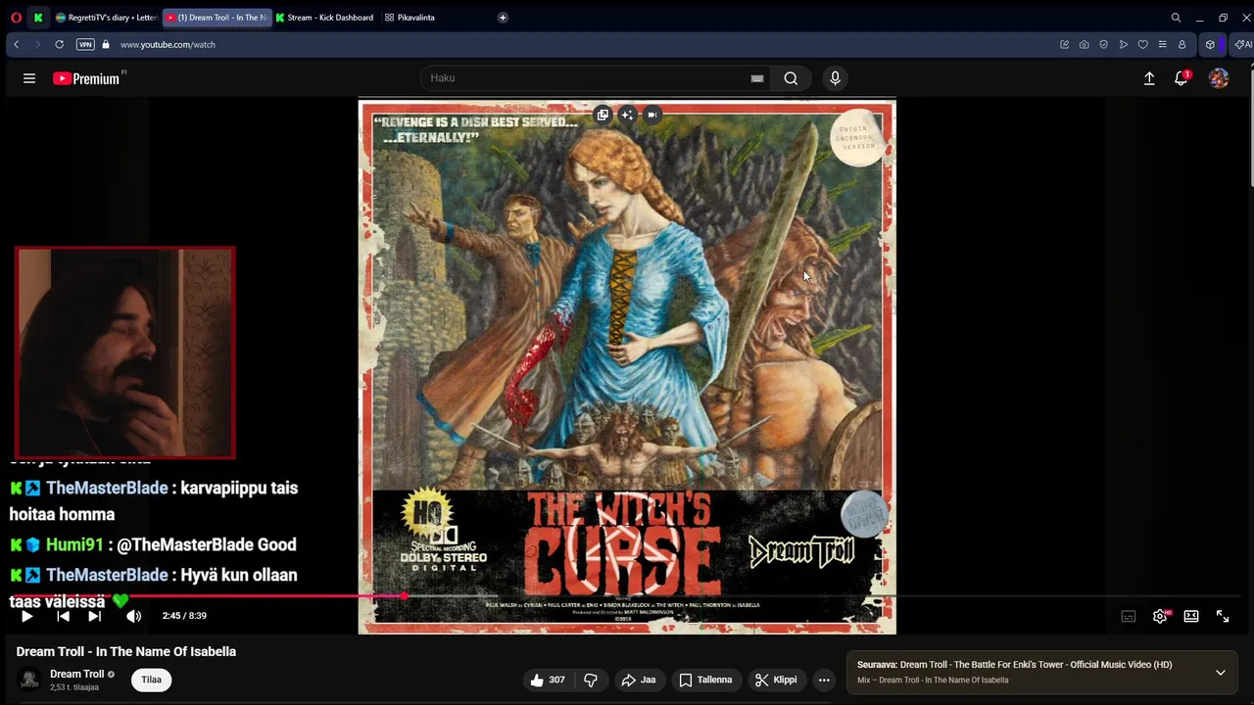The width and height of the screenshot is (1254, 705).
Task: Toggle subtitles on the player
Action: (x=1129, y=616)
